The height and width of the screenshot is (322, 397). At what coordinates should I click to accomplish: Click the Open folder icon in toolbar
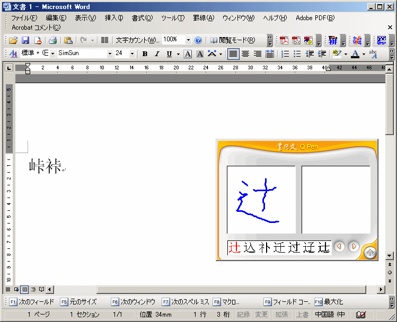pos(13,40)
